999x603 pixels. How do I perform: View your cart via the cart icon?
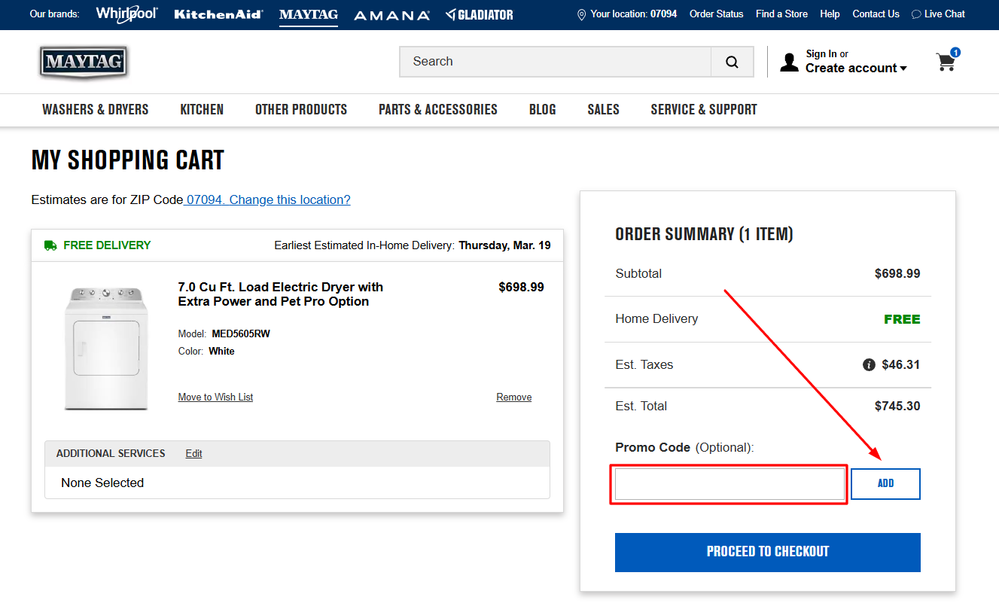946,62
